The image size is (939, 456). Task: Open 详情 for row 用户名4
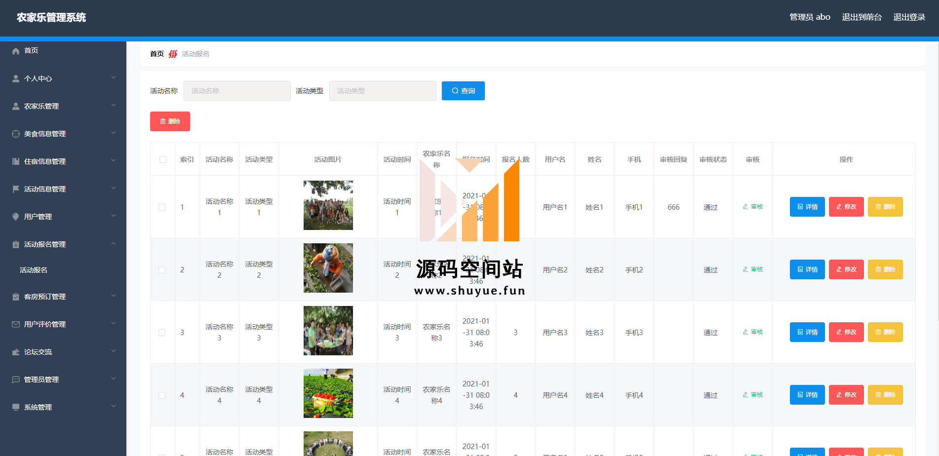pyautogui.click(x=807, y=395)
